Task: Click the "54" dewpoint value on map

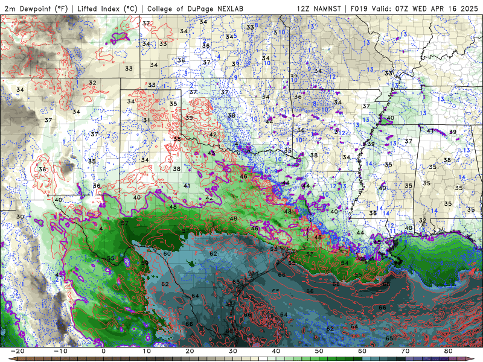Action: pos(345,263)
